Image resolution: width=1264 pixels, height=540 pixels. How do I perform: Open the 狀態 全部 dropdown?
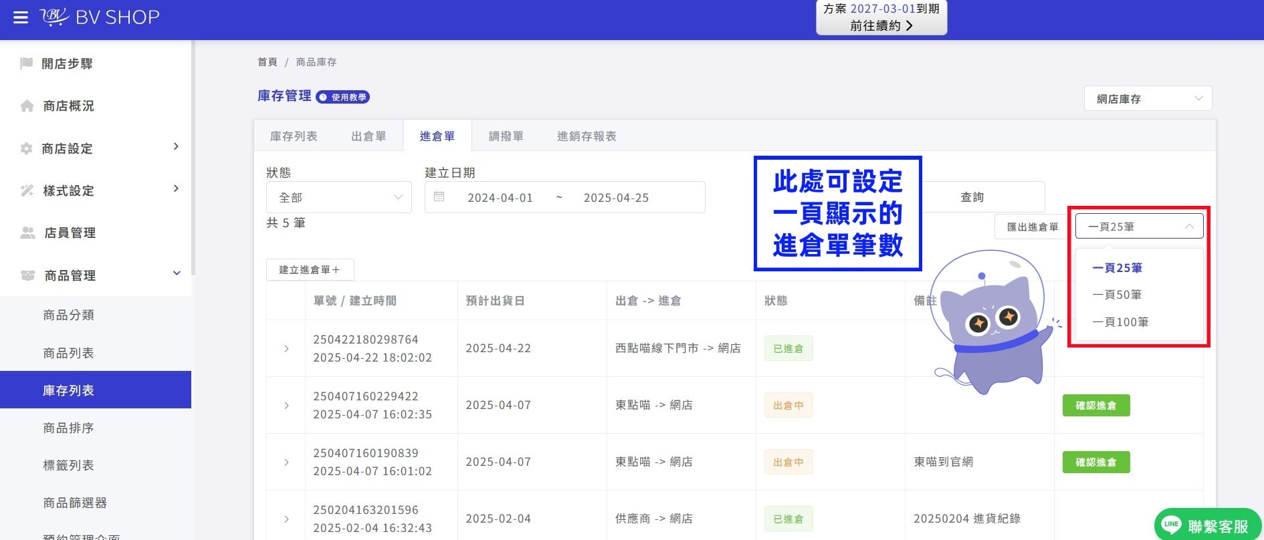(x=339, y=197)
